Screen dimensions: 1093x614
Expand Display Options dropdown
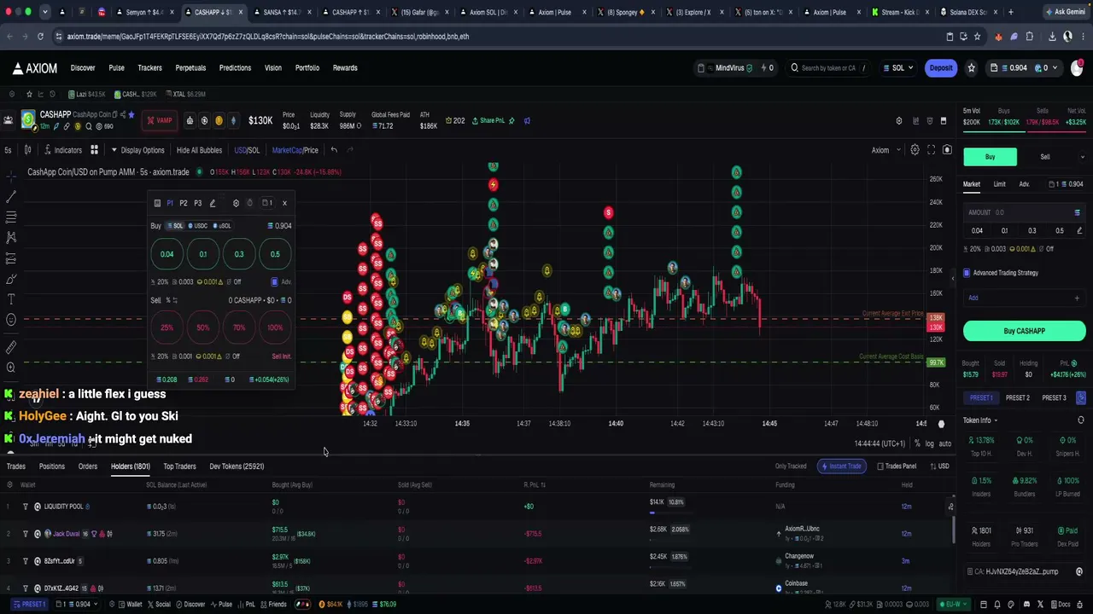(x=137, y=150)
